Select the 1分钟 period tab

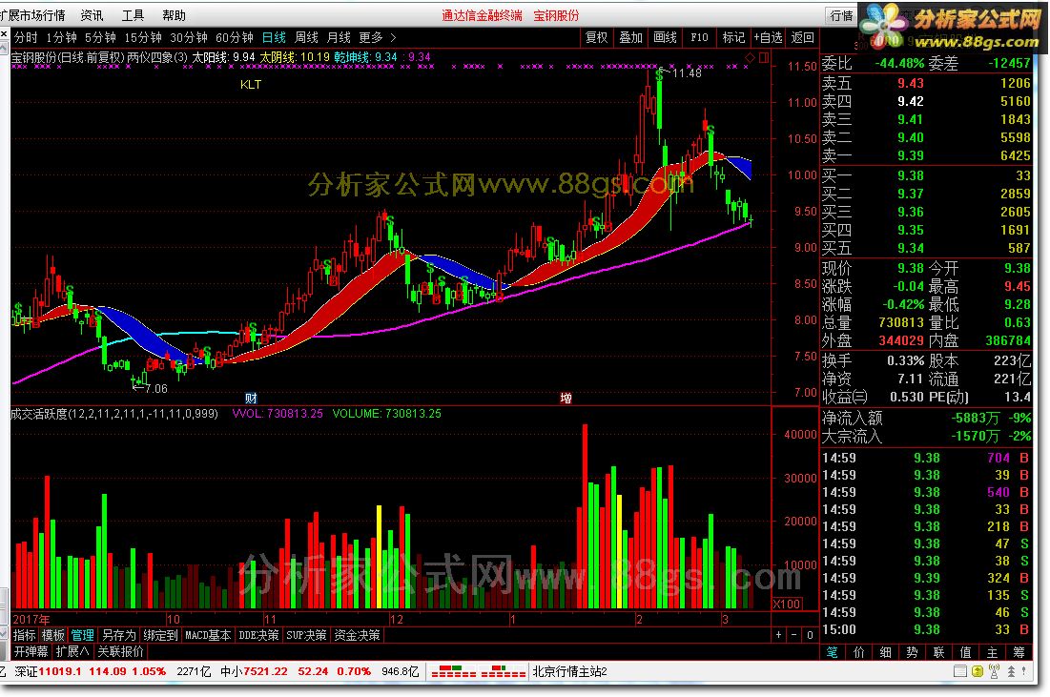[61, 37]
